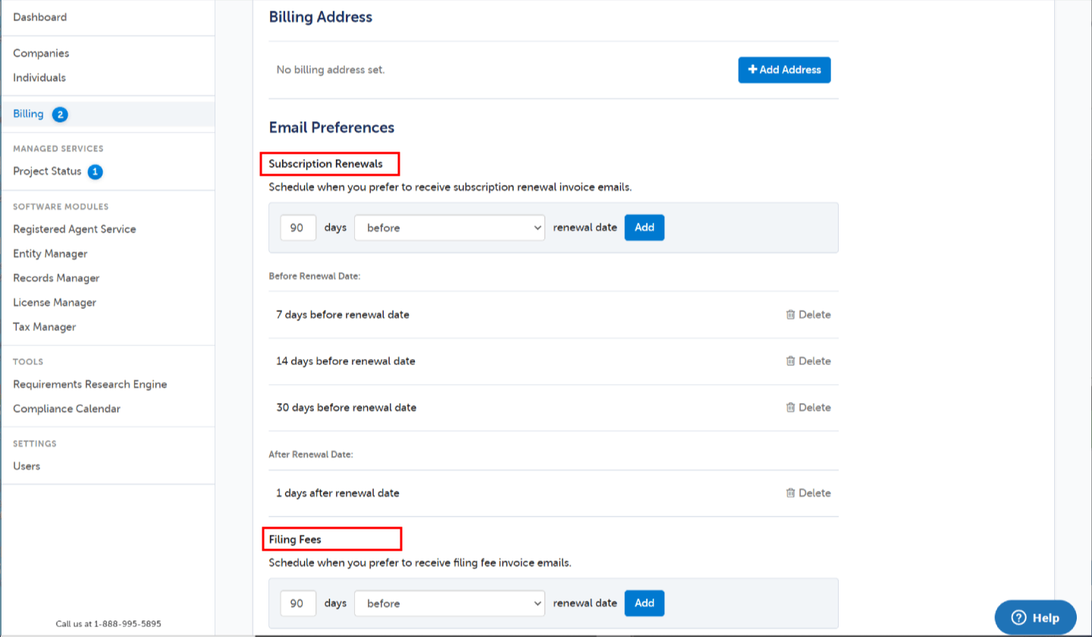Click trash icon for 14 days before renewal

point(790,361)
